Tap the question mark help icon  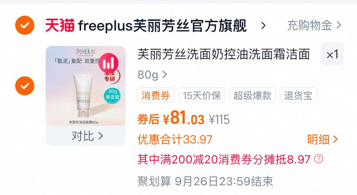tap(319, 159)
